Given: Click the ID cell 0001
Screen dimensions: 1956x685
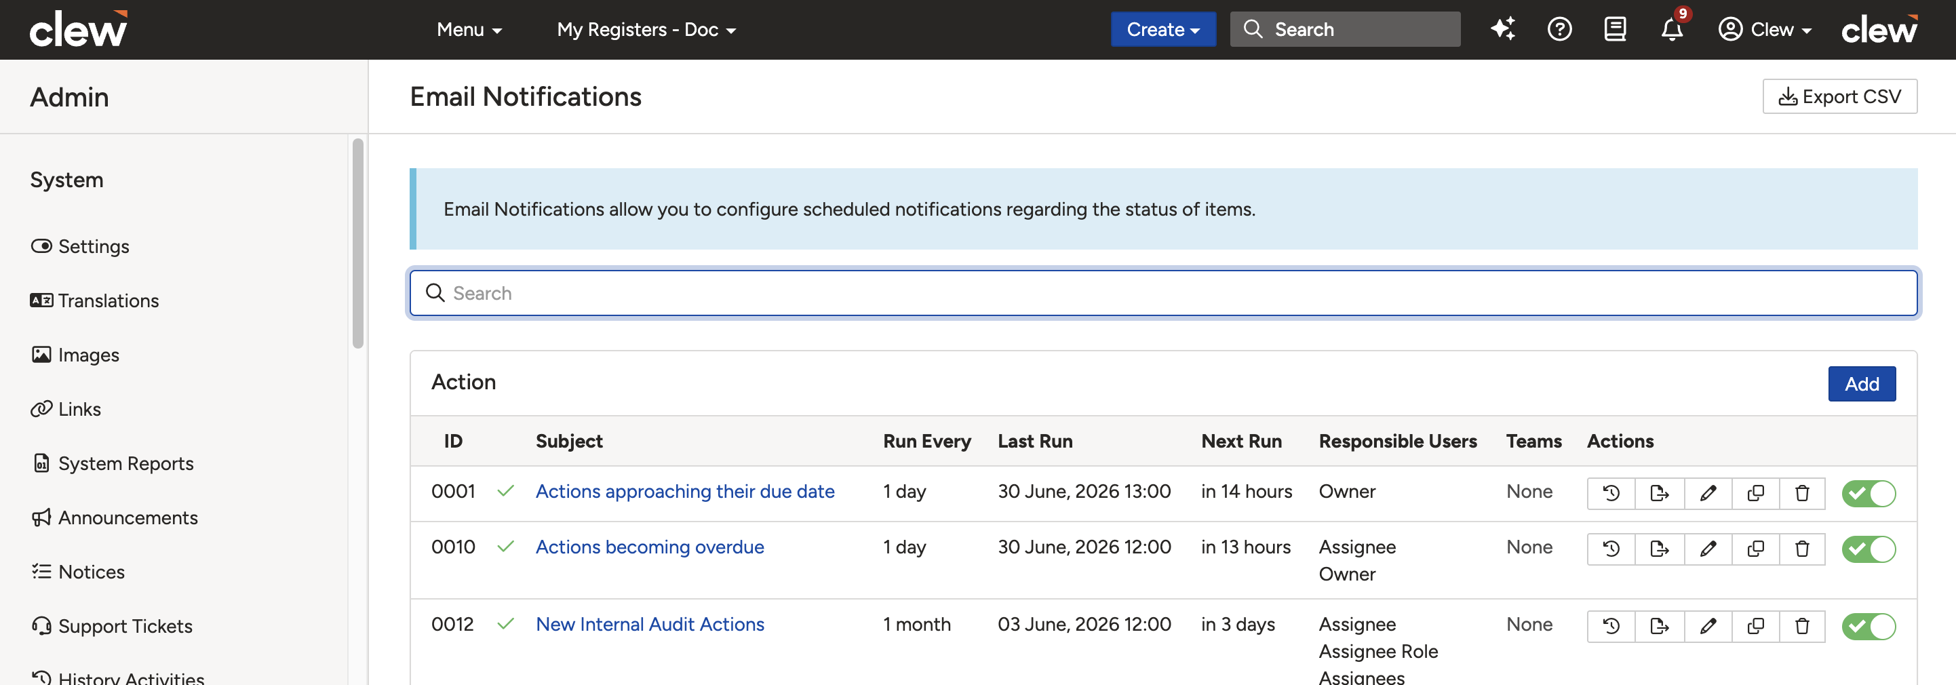Looking at the screenshot, I should click(x=452, y=491).
